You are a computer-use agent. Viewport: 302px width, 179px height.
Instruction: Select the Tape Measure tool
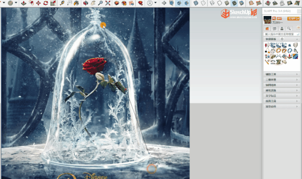(x=62, y=3)
